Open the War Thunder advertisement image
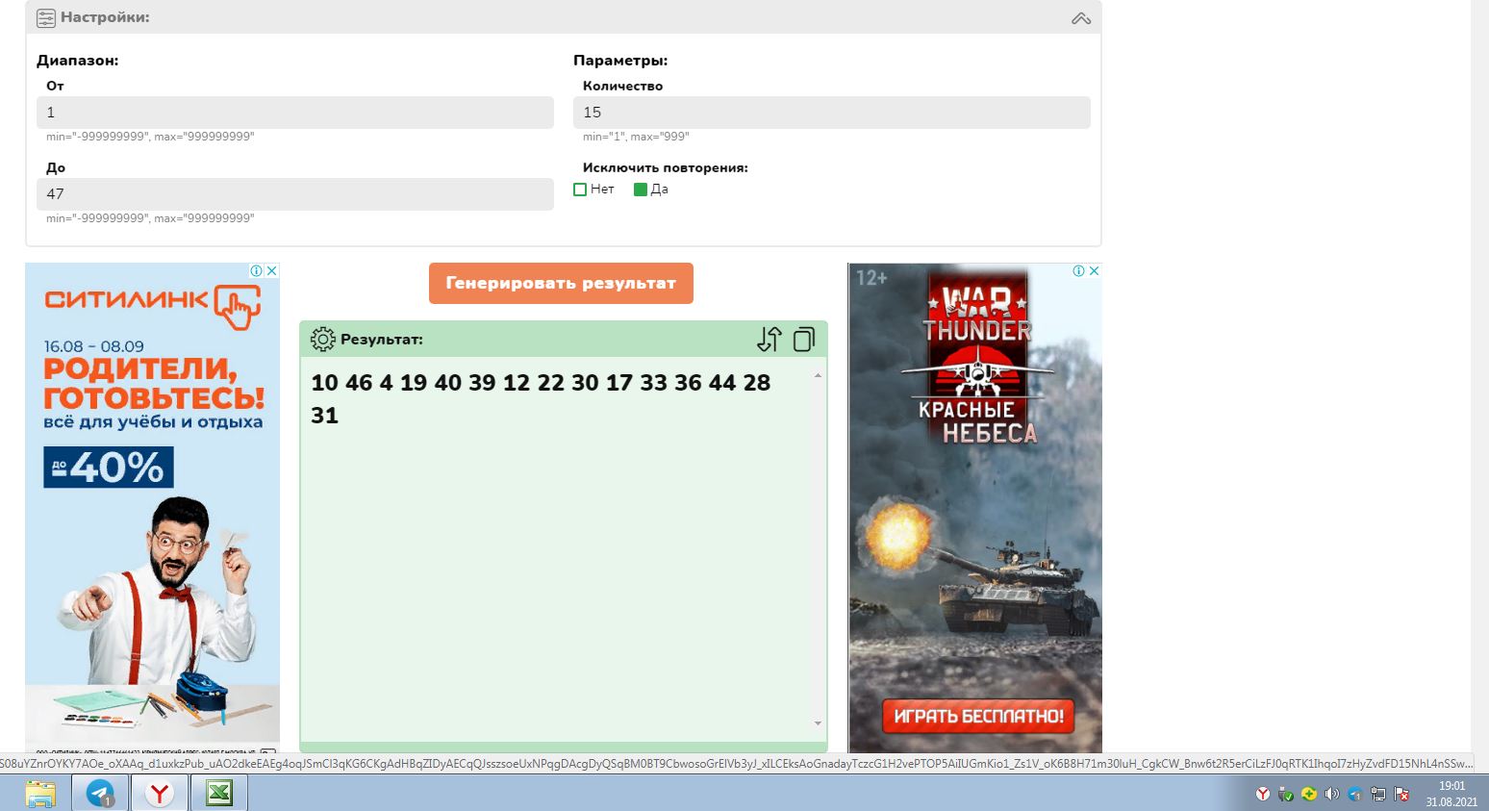The image size is (1489, 811). 975,508
